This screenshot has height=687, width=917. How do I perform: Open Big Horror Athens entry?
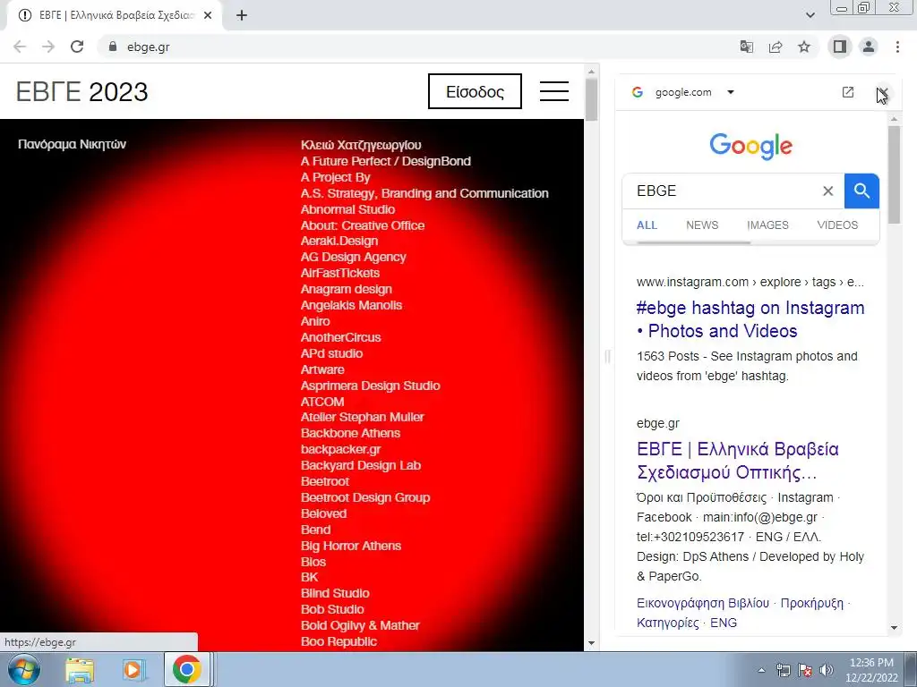point(351,546)
